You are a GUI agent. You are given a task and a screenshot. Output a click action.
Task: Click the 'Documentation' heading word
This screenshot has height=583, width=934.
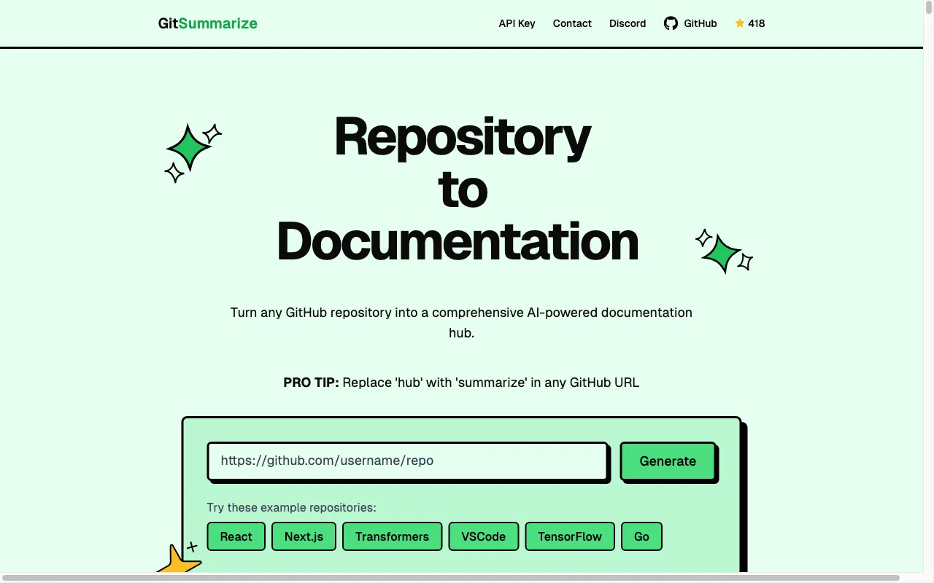pos(458,241)
